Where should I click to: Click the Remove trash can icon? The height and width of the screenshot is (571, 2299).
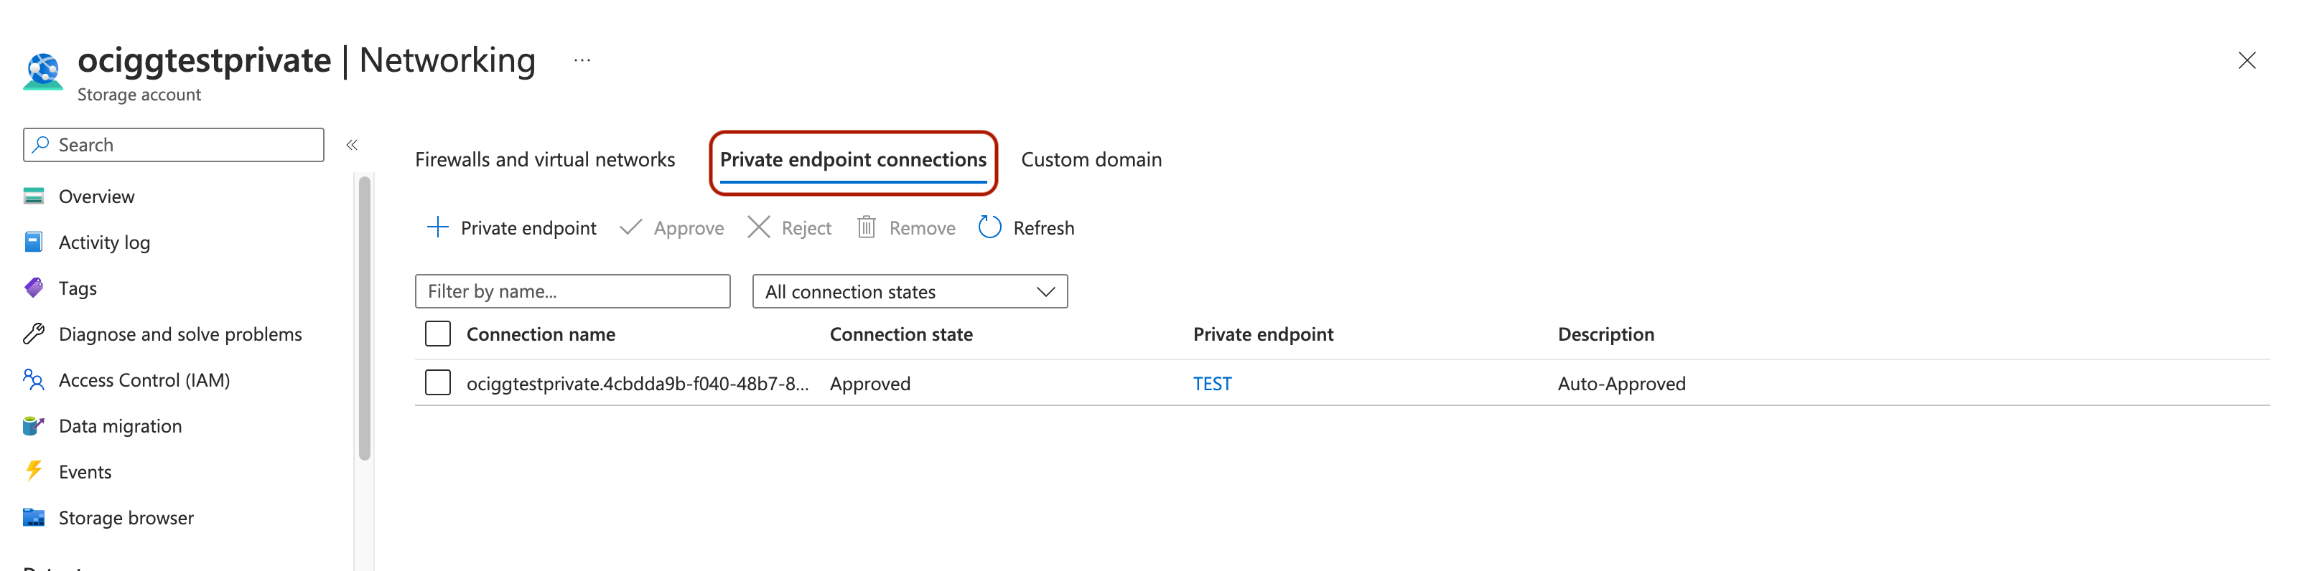(866, 227)
